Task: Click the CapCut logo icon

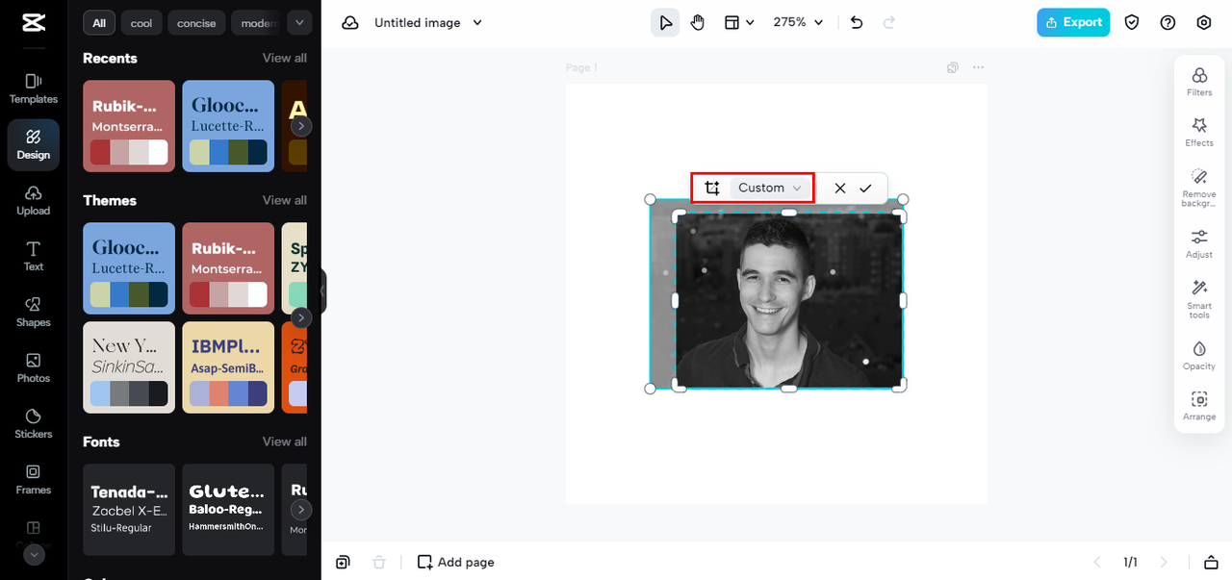Action: 34,24
